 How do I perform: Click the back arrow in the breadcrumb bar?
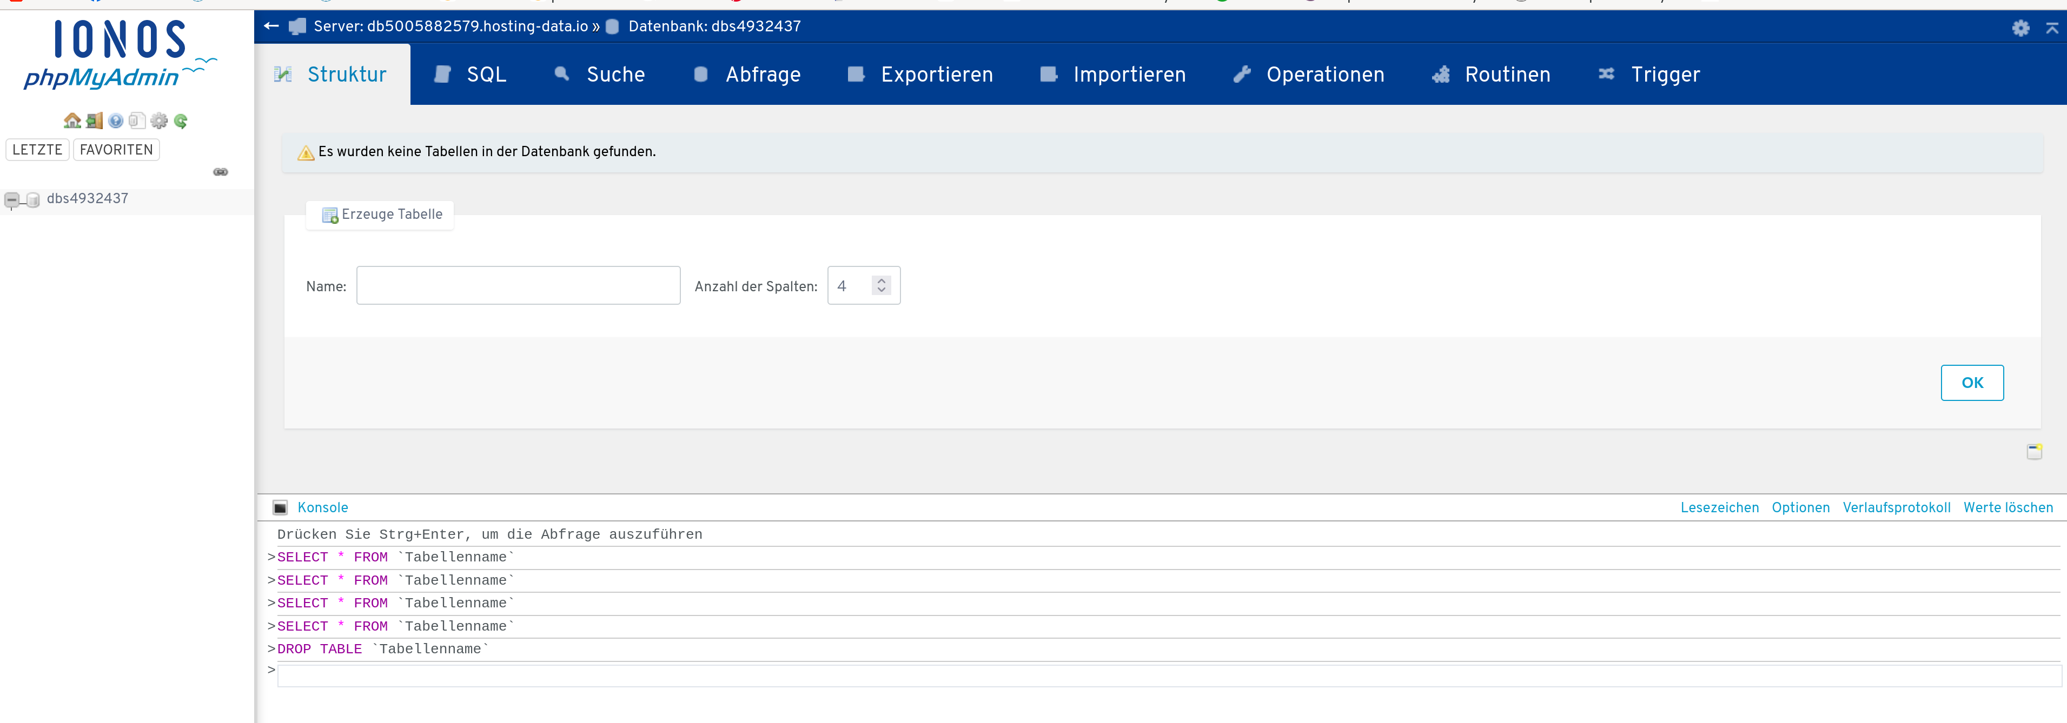[271, 26]
